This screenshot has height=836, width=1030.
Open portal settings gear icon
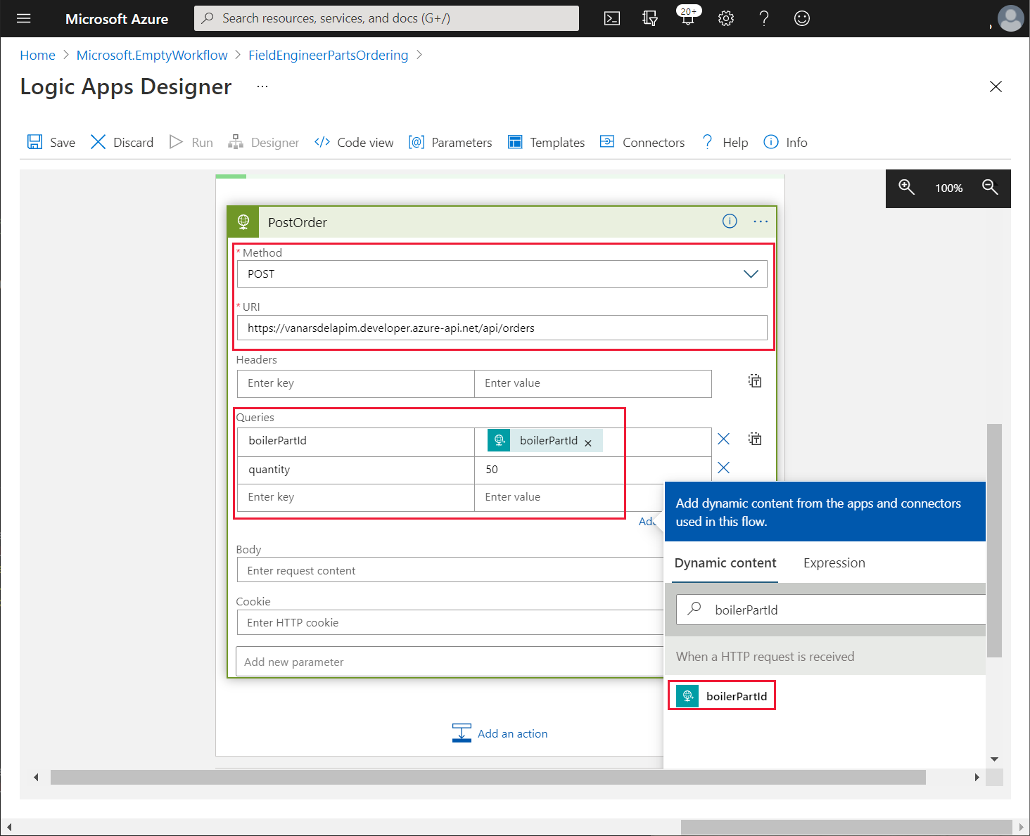point(725,18)
